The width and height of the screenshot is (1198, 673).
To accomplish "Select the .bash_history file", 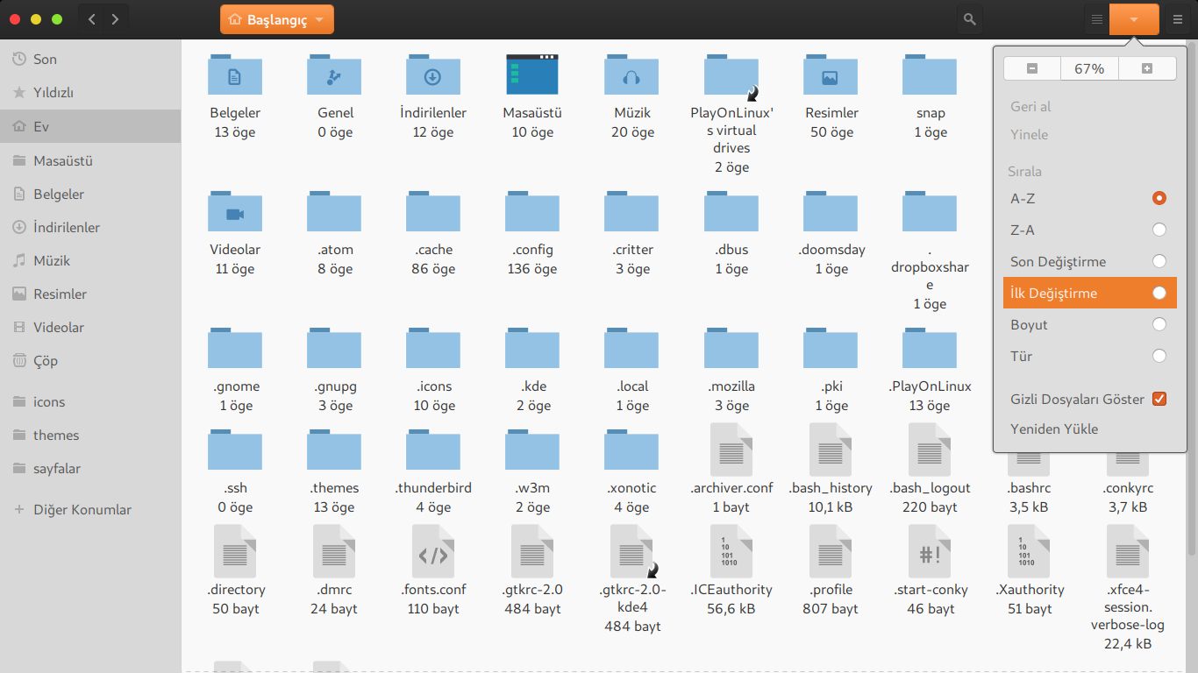I will (831, 450).
